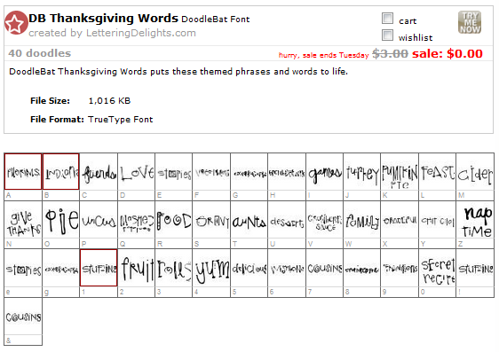Viewport: 499px width, 352px height.
Task: Select the games doodle for key I
Action: tap(325, 171)
